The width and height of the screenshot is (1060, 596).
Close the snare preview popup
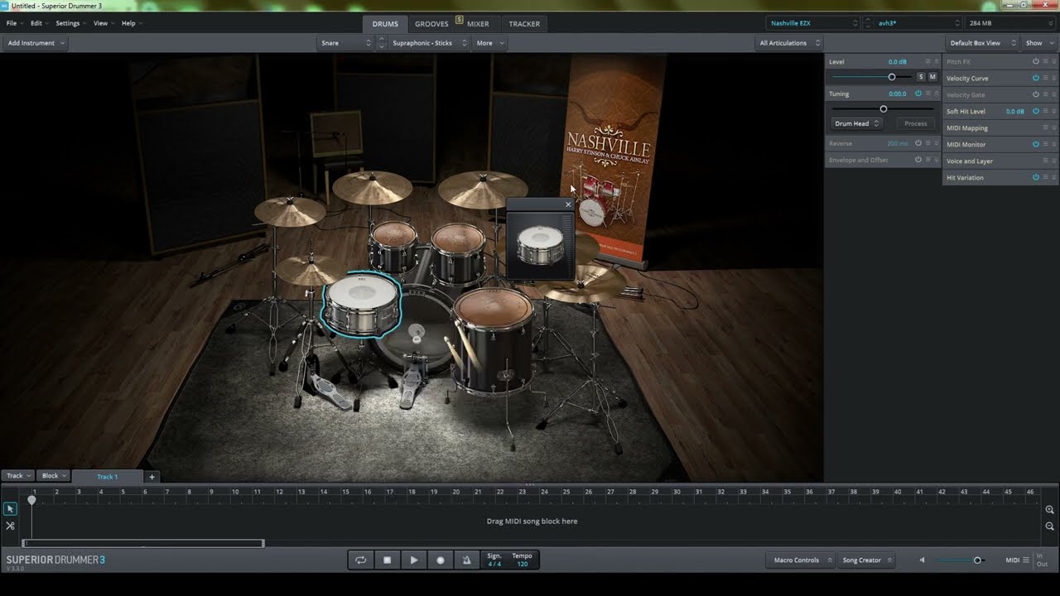pyautogui.click(x=568, y=204)
